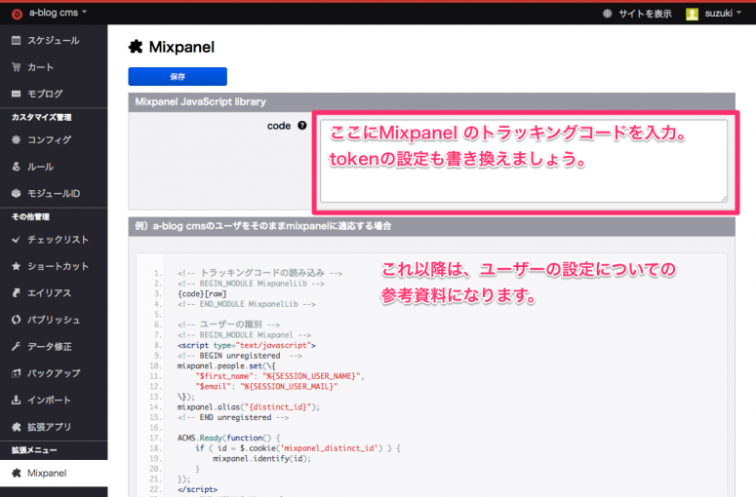Open the サイトを表示 link
Viewport: 756px width, 497px height.
pos(645,14)
